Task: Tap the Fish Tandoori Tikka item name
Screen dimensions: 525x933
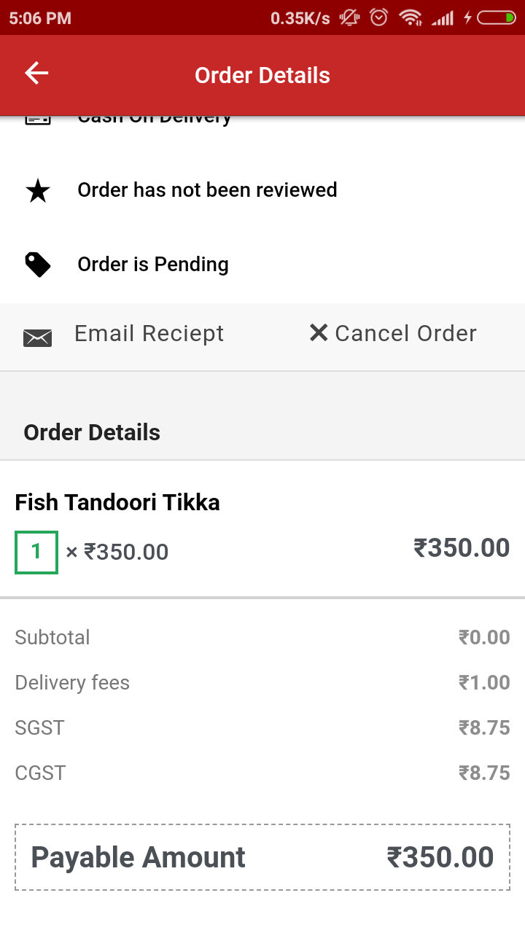Action: (117, 502)
